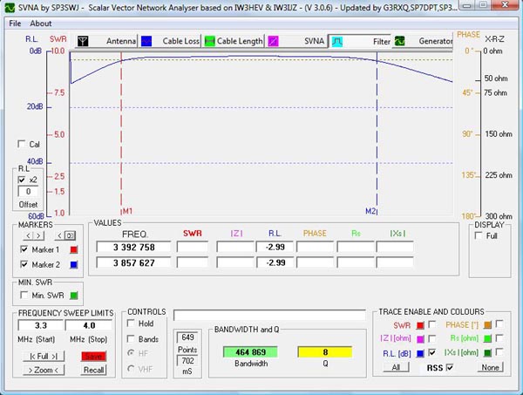Click the blue Marker 2 colour swatch
Viewport: 523px width, 395px height.
point(74,263)
